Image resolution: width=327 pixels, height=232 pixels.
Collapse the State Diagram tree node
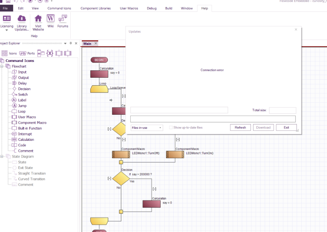coord(2,156)
